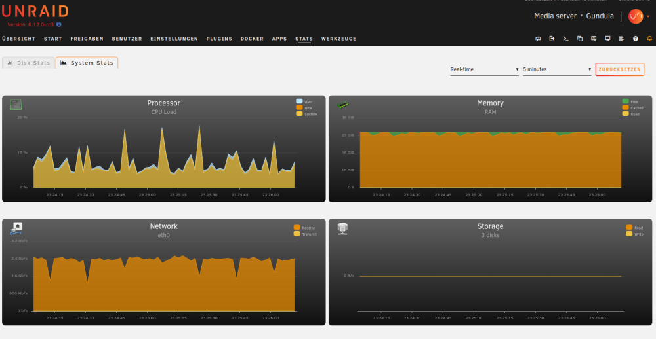
Task: Toggle Receive series in Network legend
Action: click(x=304, y=228)
